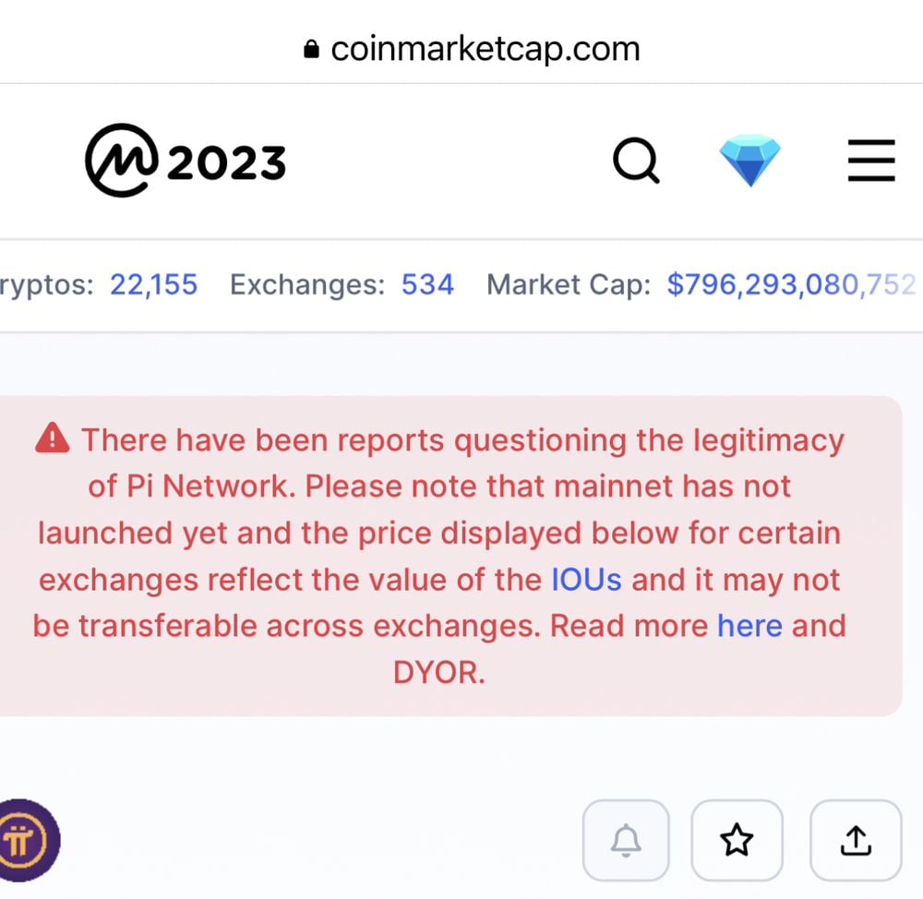The image size is (923, 899).
Task: Open the Cryptos count 22,155
Action: point(153,285)
